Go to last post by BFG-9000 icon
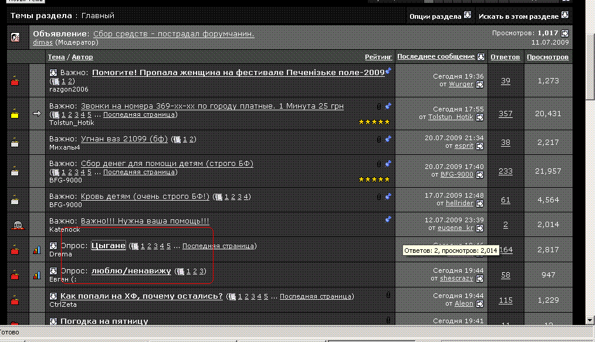The height and width of the screenshot is (342, 596). click(480, 175)
